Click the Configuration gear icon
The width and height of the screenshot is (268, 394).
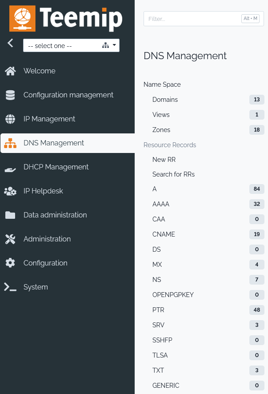point(10,263)
